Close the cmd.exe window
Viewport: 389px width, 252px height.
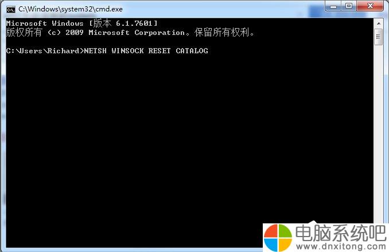pyautogui.click(x=370, y=6)
